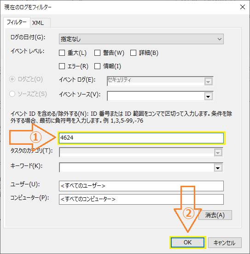250x254 pixels.
Task: Expand the キーワード dropdown arrow
Action: tap(218, 168)
